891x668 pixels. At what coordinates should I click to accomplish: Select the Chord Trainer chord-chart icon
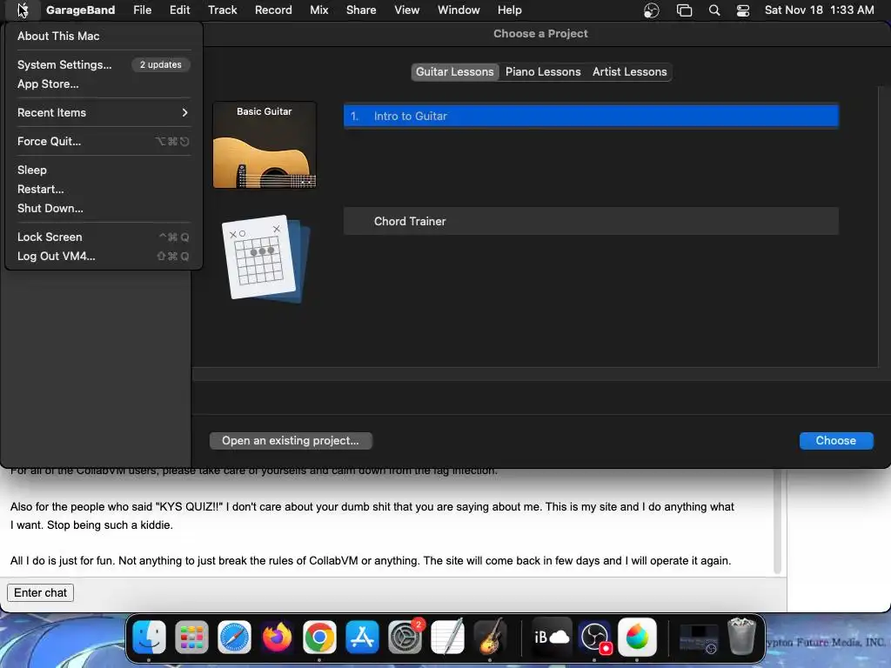click(x=266, y=258)
